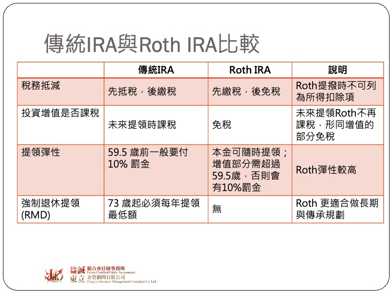This screenshot has width=392, height=294.
Task: Click the 傳統IRA column header
Action: tap(156, 70)
